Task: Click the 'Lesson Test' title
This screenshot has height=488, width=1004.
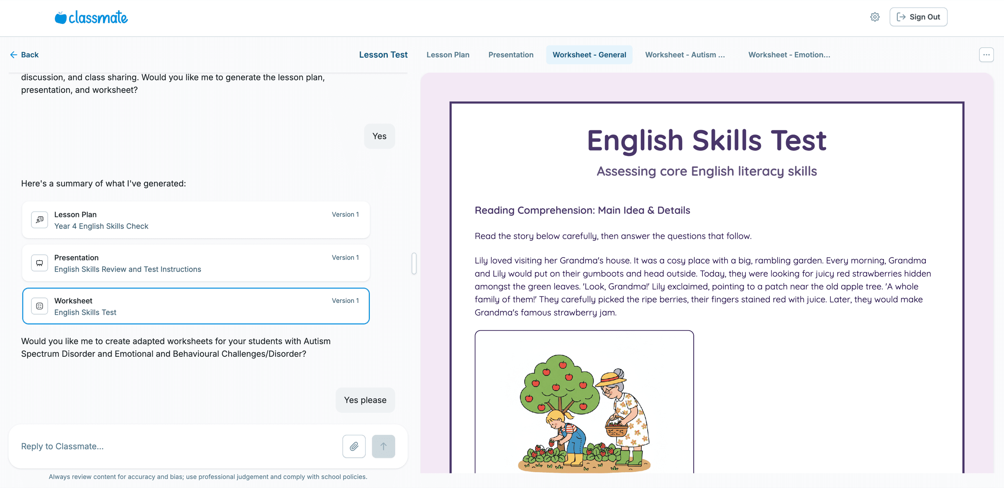Action: click(x=383, y=55)
